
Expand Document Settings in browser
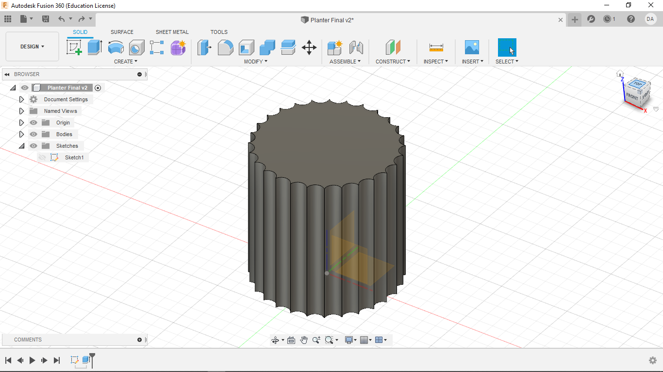pos(21,99)
